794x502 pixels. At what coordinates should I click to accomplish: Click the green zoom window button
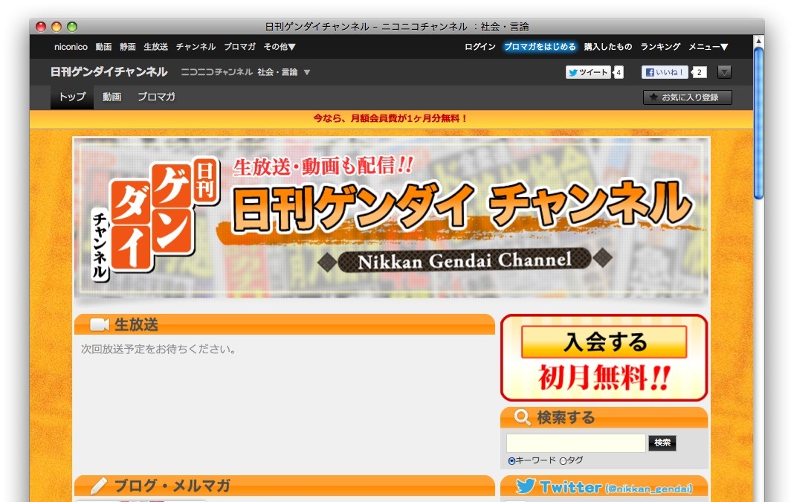pos(72,27)
